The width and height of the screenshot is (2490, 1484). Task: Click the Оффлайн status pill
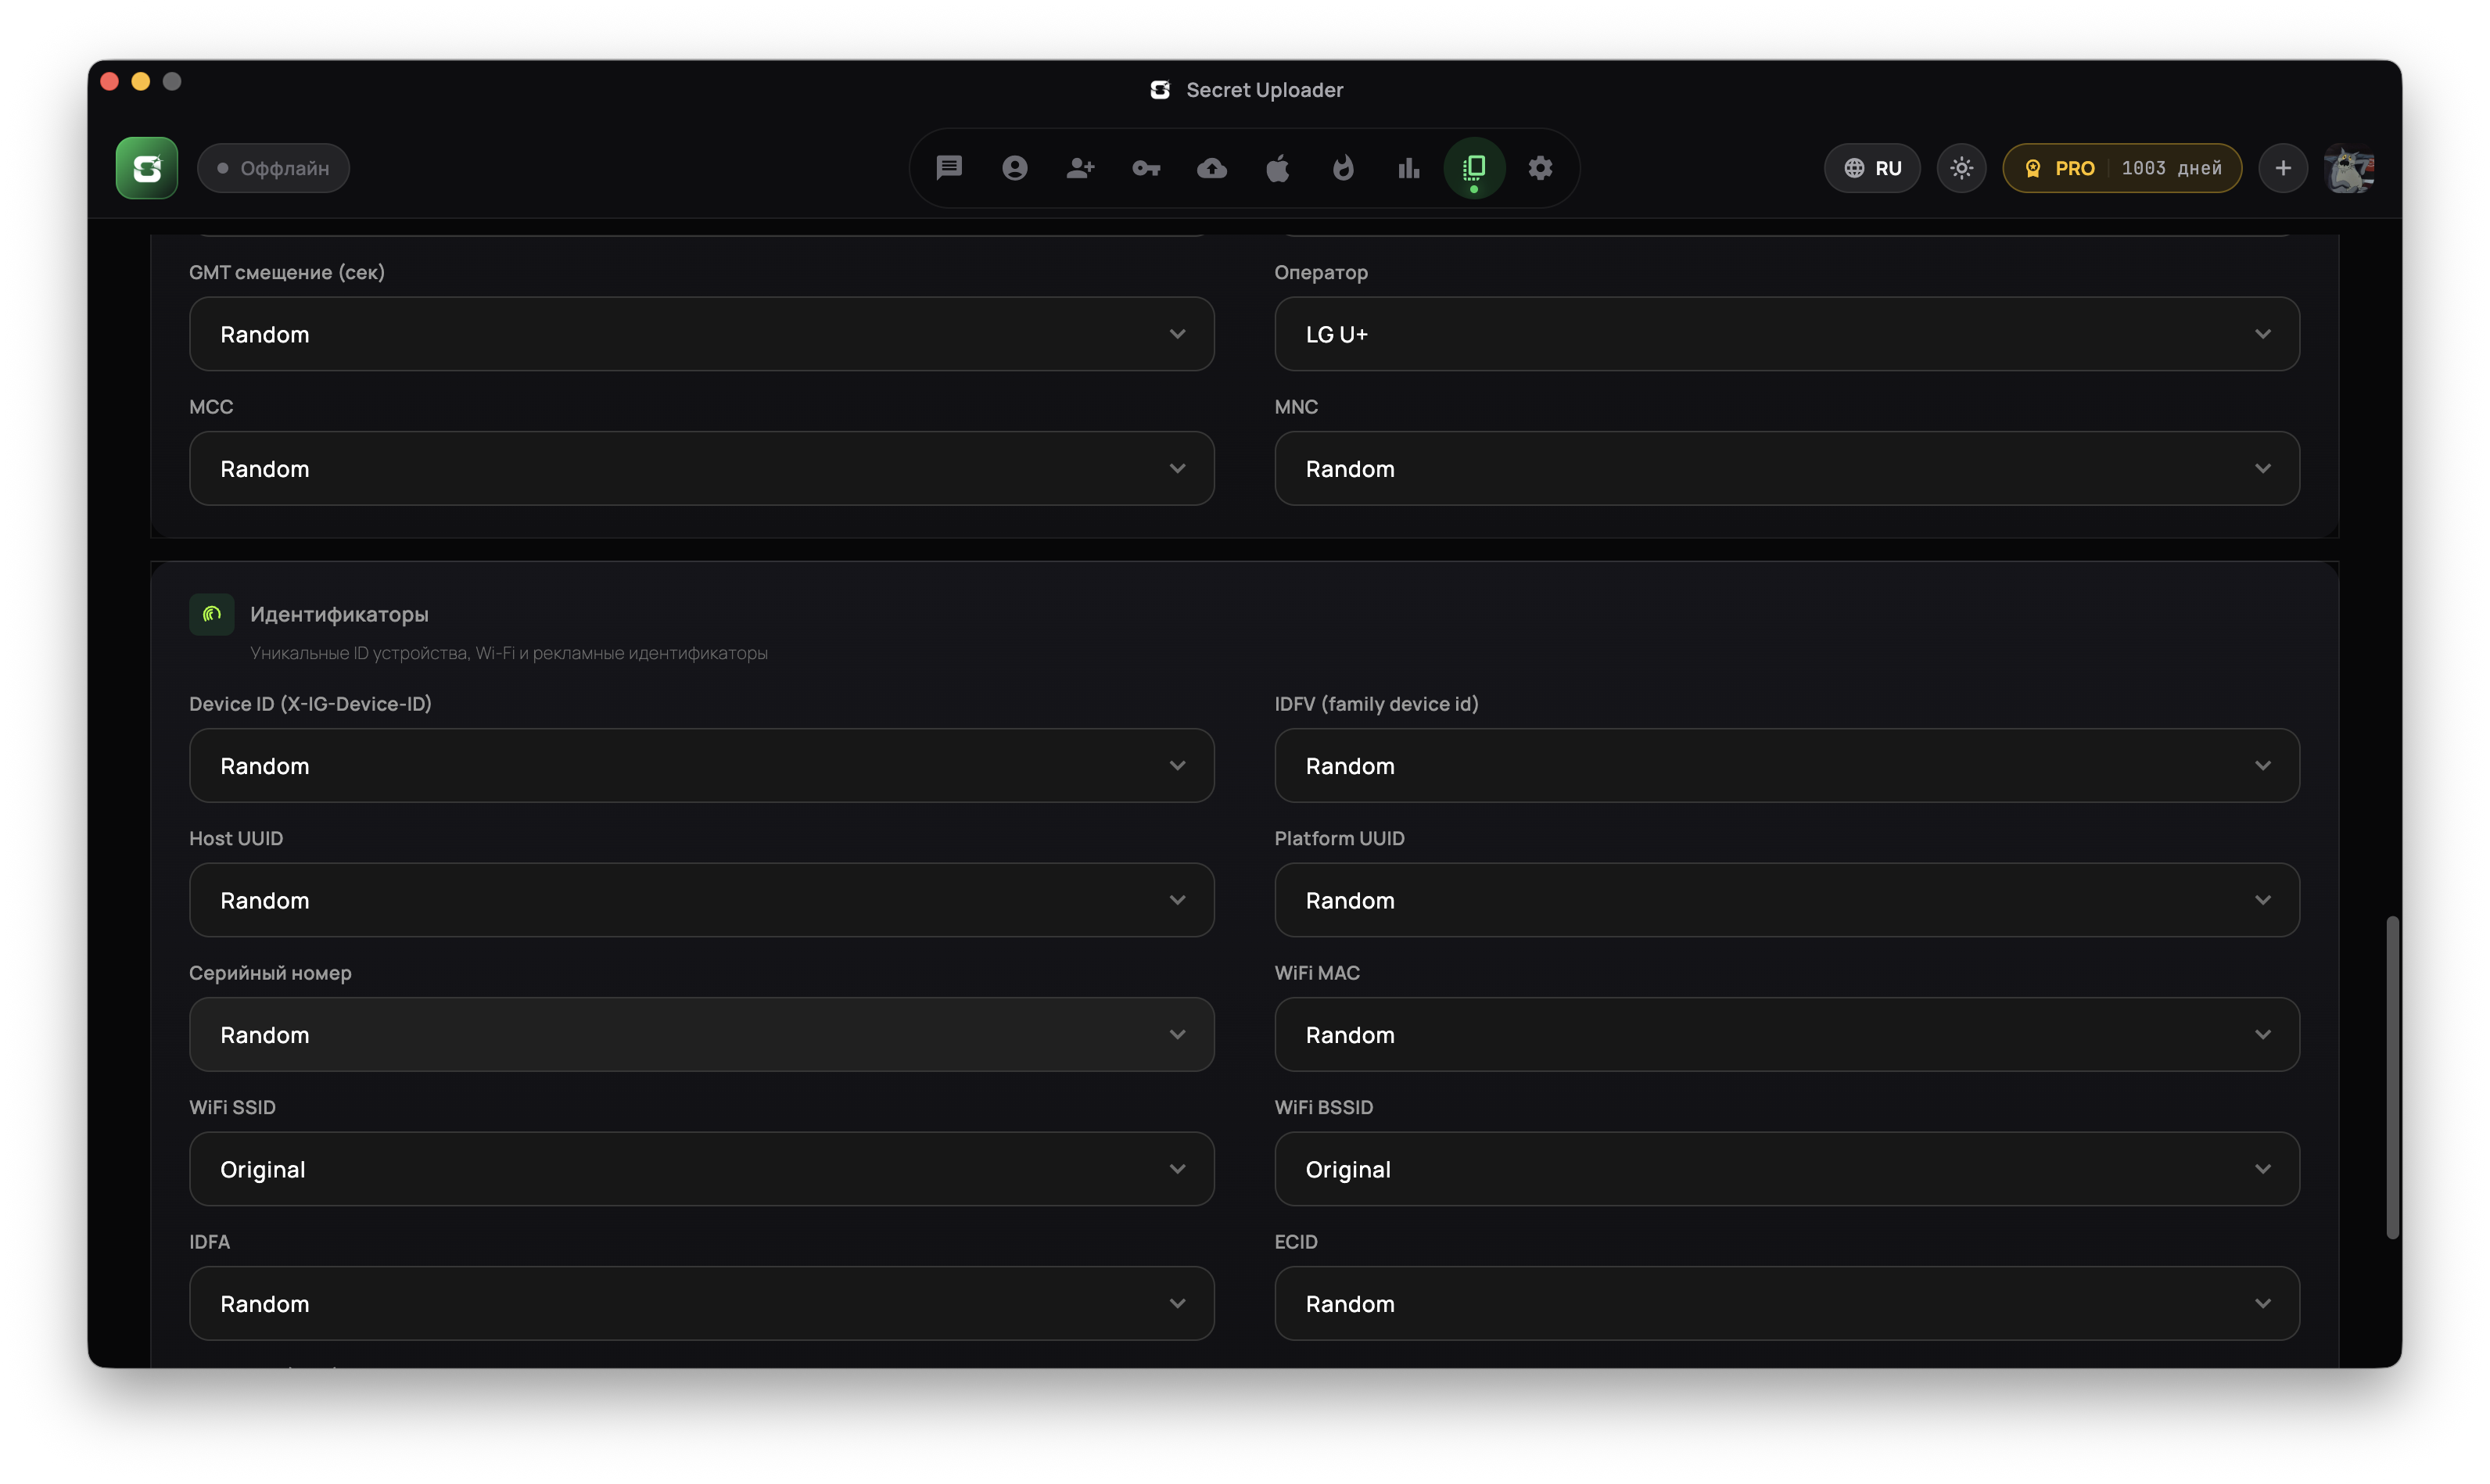pos(273,168)
